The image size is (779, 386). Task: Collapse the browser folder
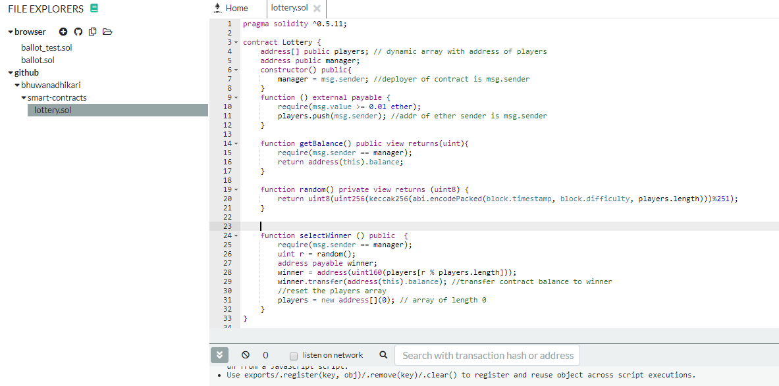pos(9,32)
